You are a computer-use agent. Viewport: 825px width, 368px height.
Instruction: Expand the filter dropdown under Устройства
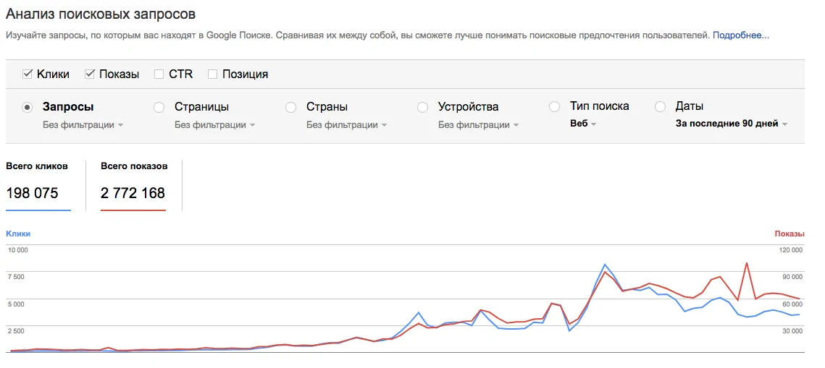478,124
